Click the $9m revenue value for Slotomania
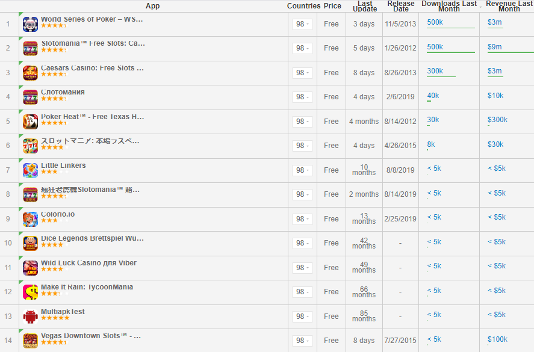Viewport: 534px width, 352px height. tap(494, 47)
